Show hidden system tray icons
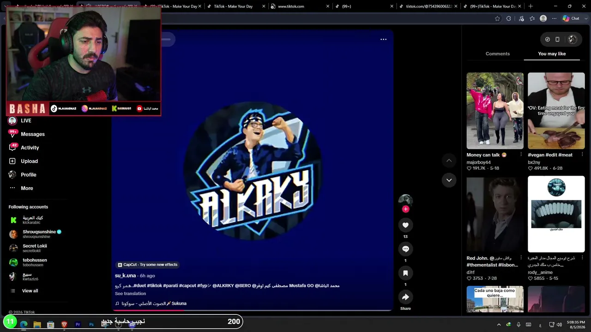Screen dimensions: 591x332 click(x=499, y=325)
